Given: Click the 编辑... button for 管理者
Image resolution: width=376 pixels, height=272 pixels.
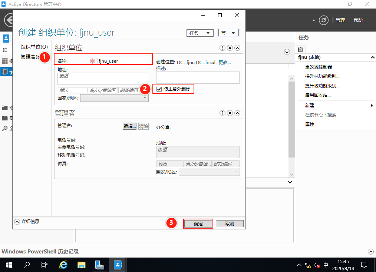Looking at the screenshot, I should coord(129,126).
